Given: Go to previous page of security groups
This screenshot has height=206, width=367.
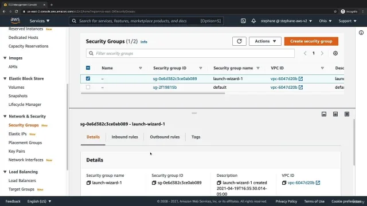Looking at the screenshot, I should click(305, 53).
